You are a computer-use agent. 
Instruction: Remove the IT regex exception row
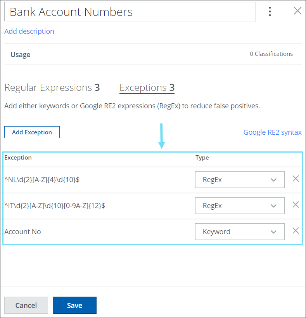[x=296, y=205]
